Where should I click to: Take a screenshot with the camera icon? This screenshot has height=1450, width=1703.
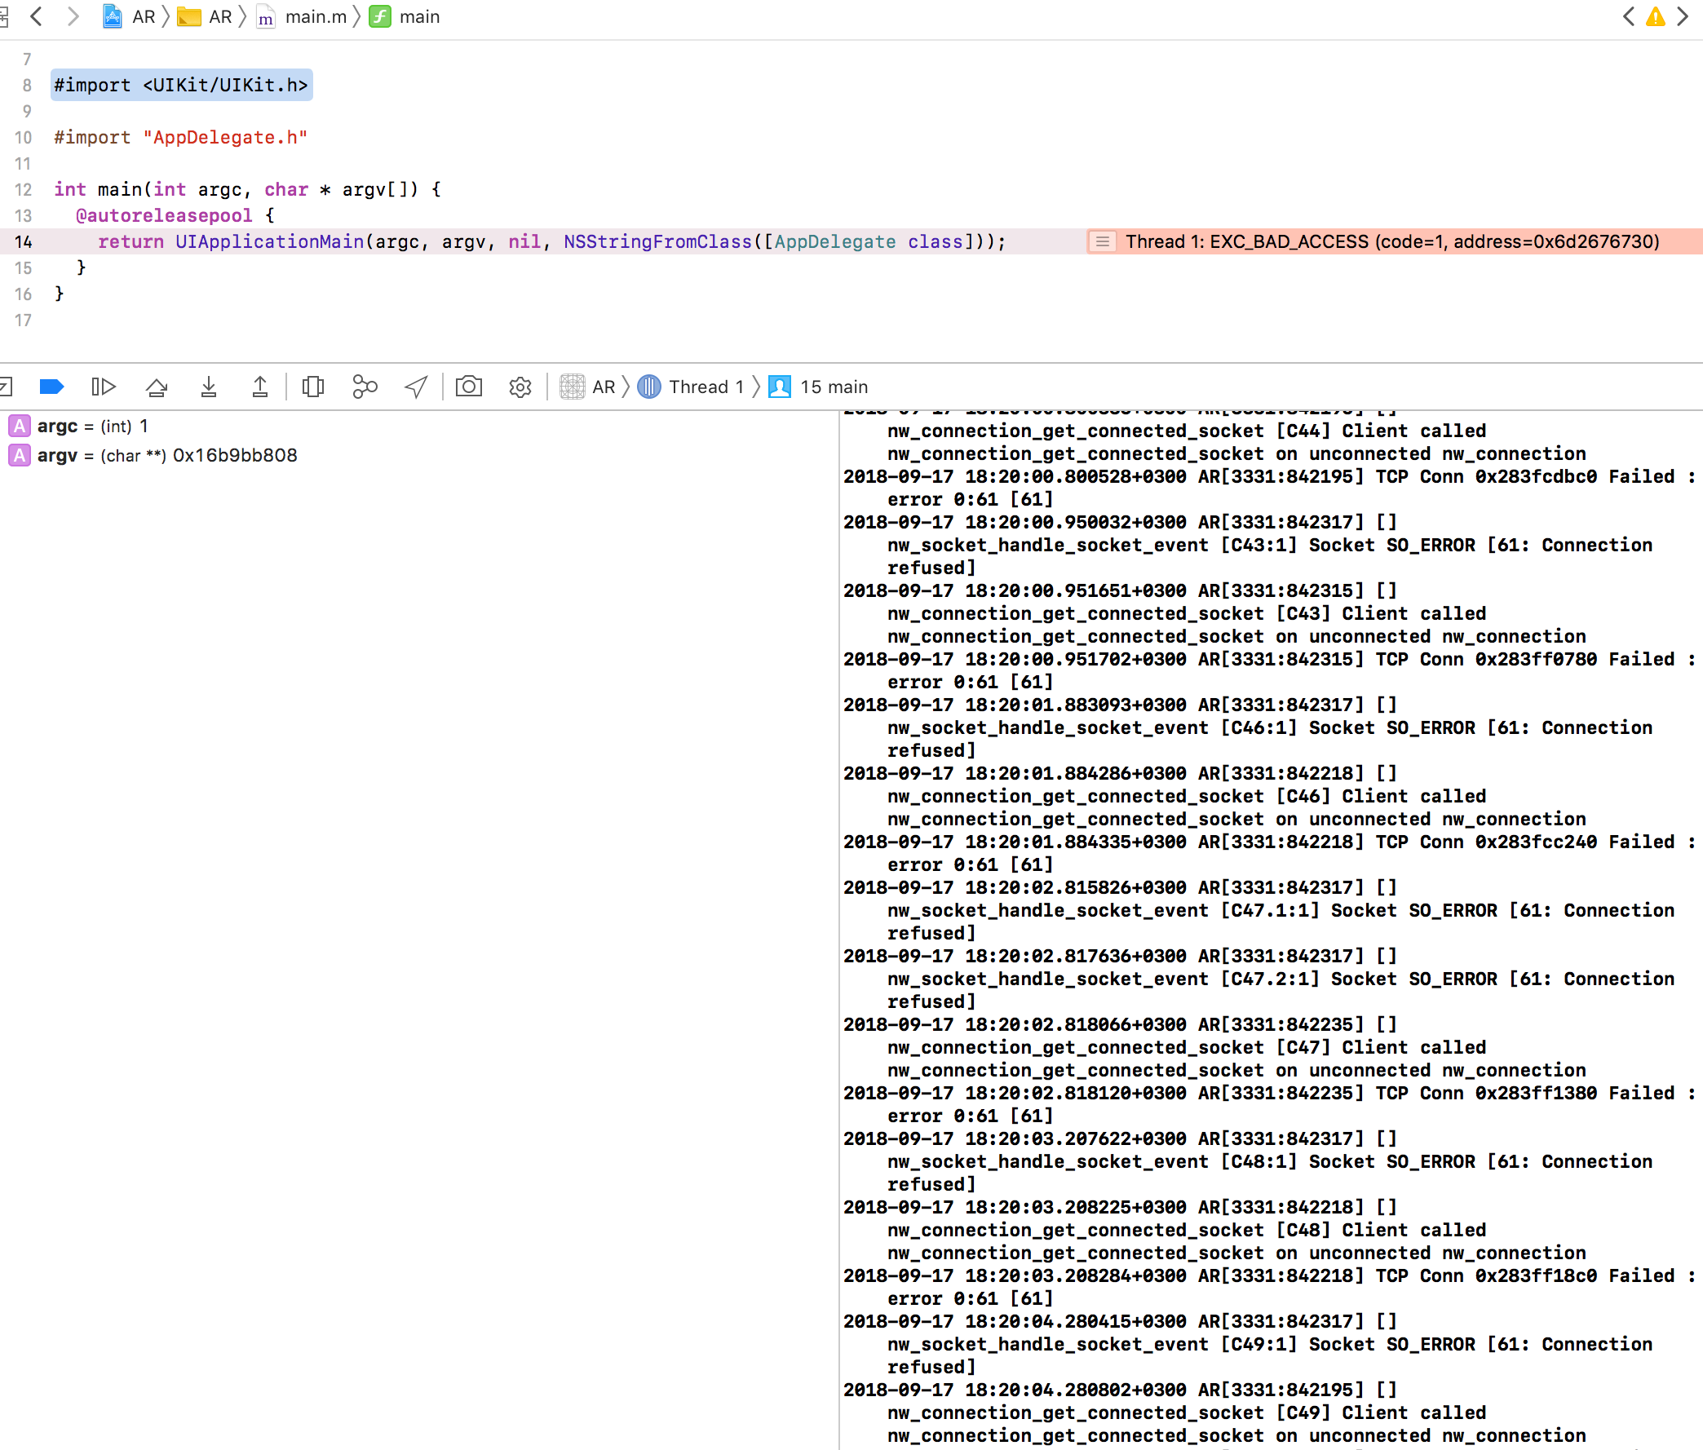468,387
